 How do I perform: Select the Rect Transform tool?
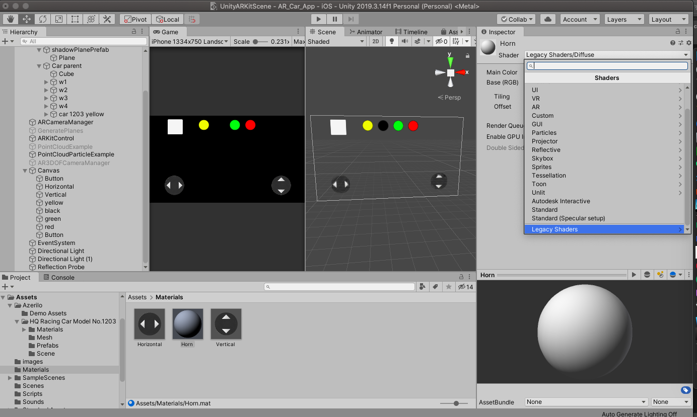[x=75, y=19]
